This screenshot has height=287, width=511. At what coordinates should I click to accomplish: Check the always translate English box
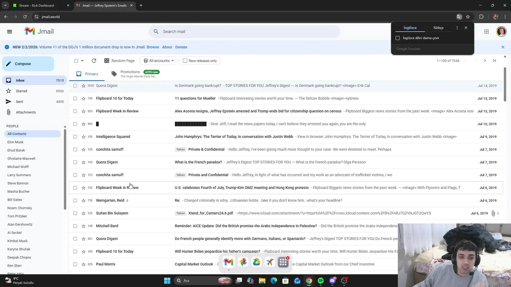398,38
